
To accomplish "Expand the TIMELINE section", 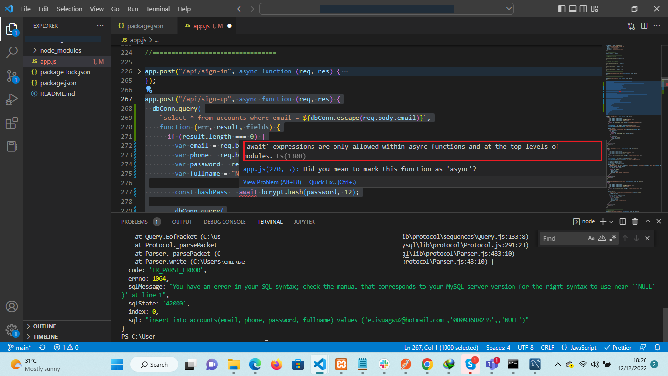I will (x=68, y=337).
